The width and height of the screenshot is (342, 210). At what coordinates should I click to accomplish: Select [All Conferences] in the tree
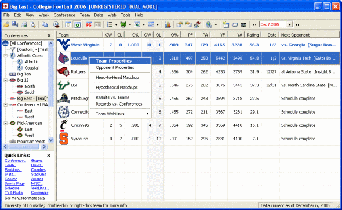(x=26, y=44)
